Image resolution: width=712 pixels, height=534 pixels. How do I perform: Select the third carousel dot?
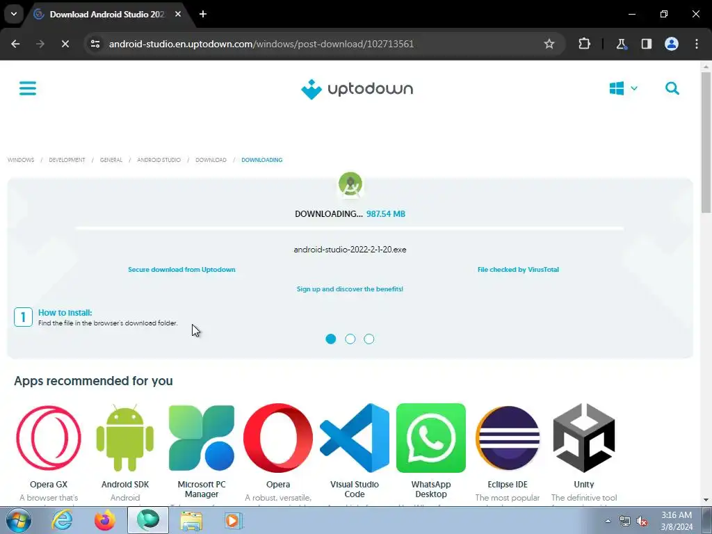pos(369,339)
